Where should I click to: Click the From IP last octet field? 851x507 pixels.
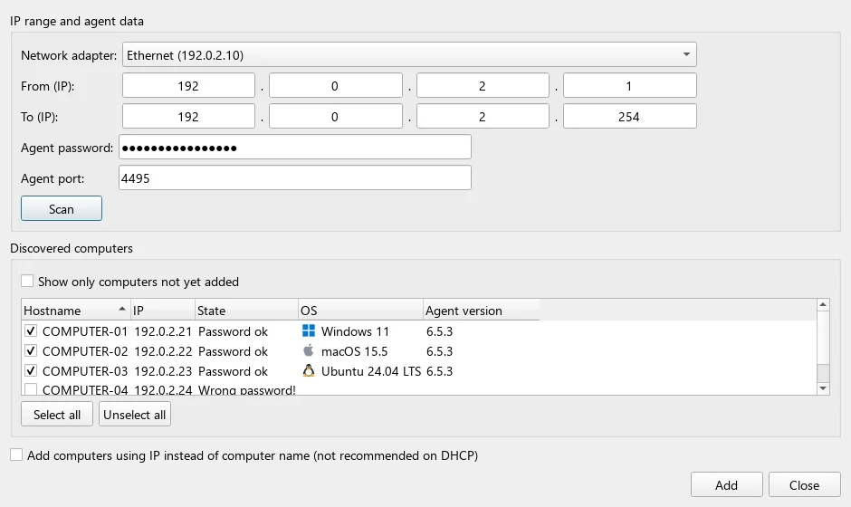tap(629, 86)
